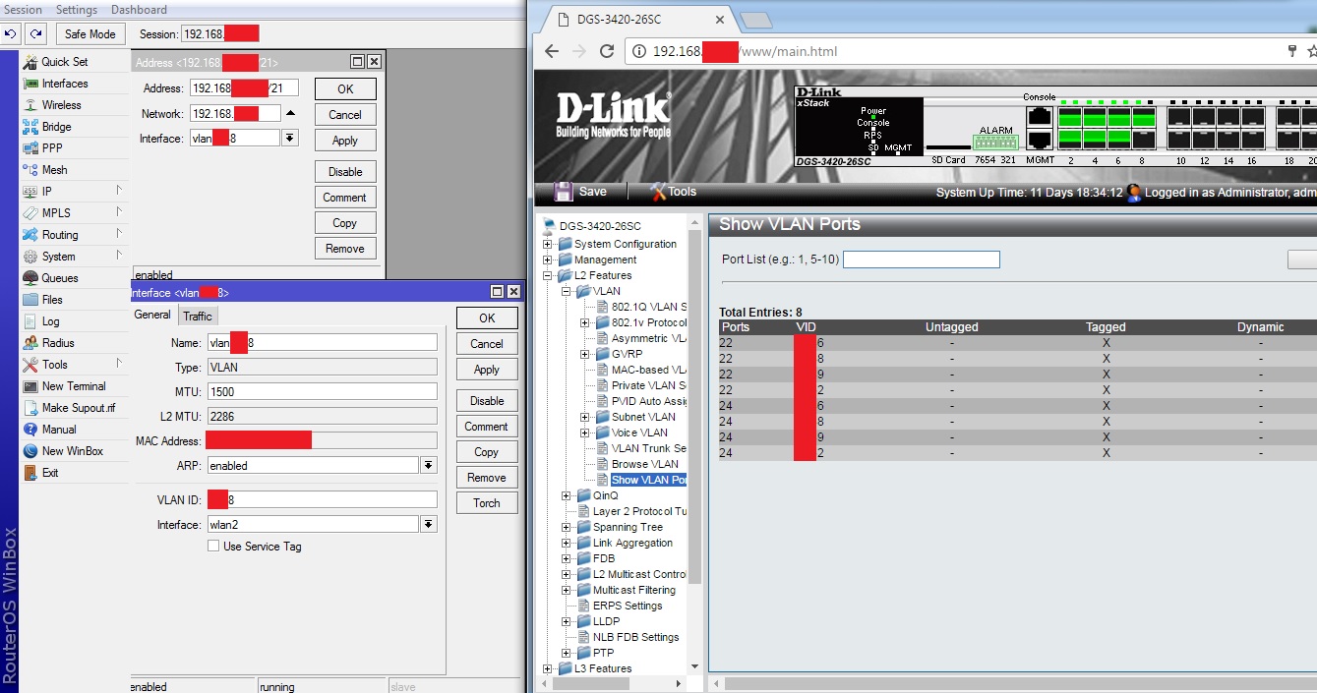This screenshot has width=1317, height=693.
Task: Open the Settings menu in WinBox
Action: [x=77, y=10]
